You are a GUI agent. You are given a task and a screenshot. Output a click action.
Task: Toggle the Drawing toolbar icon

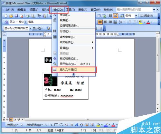pos(116,16)
